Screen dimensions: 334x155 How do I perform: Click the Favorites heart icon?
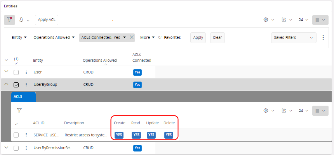pyautogui.click(x=160, y=37)
